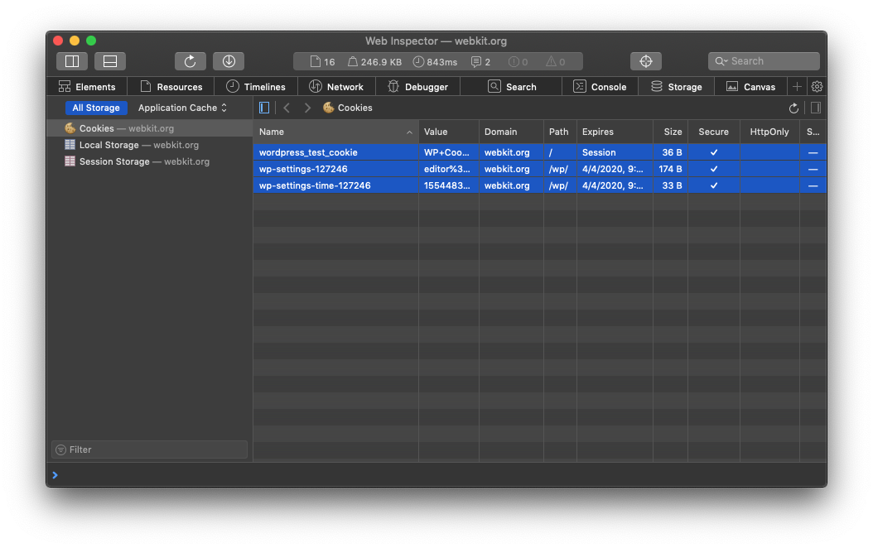Open the Elements tab
Viewport: 873px width, 548px height.
[87, 87]
